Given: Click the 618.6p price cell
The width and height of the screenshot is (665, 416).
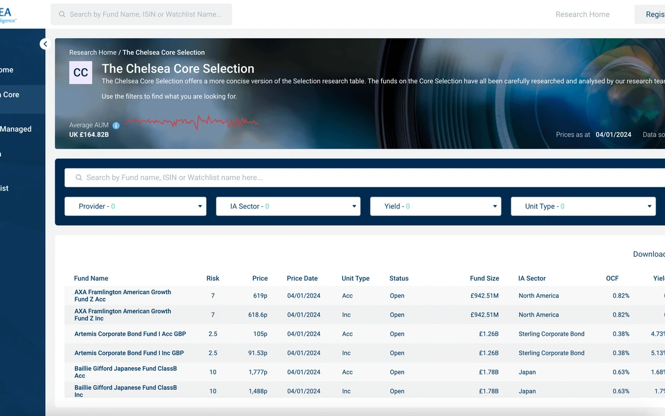Looking at the screenshot, I should click(258, 314).
